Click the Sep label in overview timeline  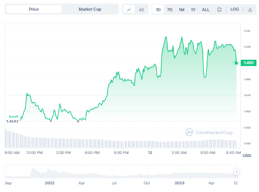tap(8, 183)
